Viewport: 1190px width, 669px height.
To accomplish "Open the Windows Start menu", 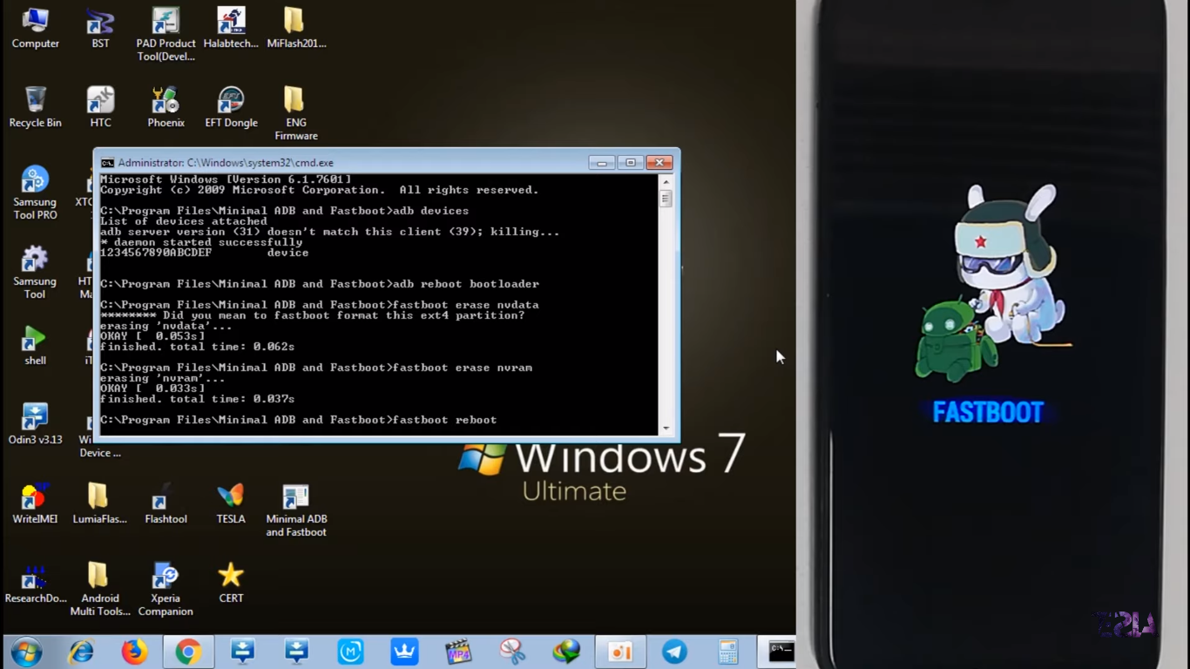I will click(26, 652).
